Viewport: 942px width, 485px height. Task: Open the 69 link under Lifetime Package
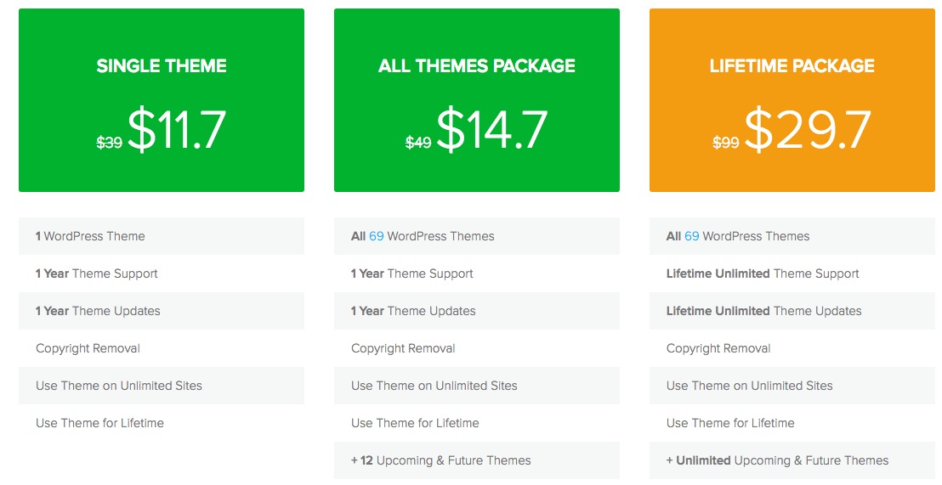692,236
